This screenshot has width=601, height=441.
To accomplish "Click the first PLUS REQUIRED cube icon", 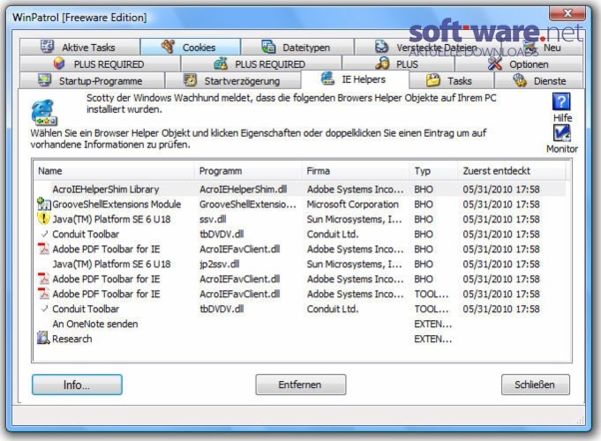I will (x=58, y=63).
